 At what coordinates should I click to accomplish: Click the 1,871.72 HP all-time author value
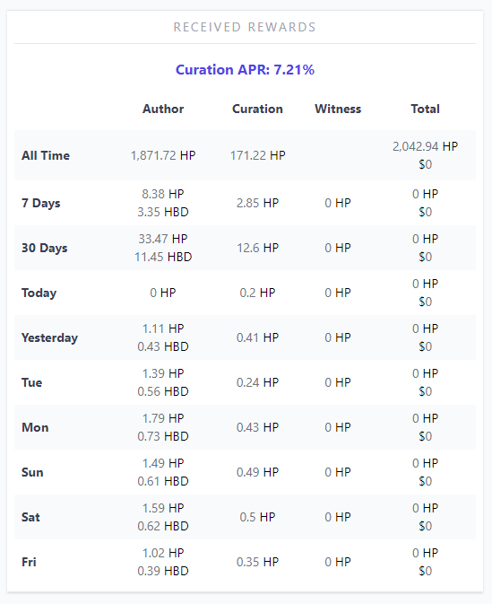pos(163,155)
